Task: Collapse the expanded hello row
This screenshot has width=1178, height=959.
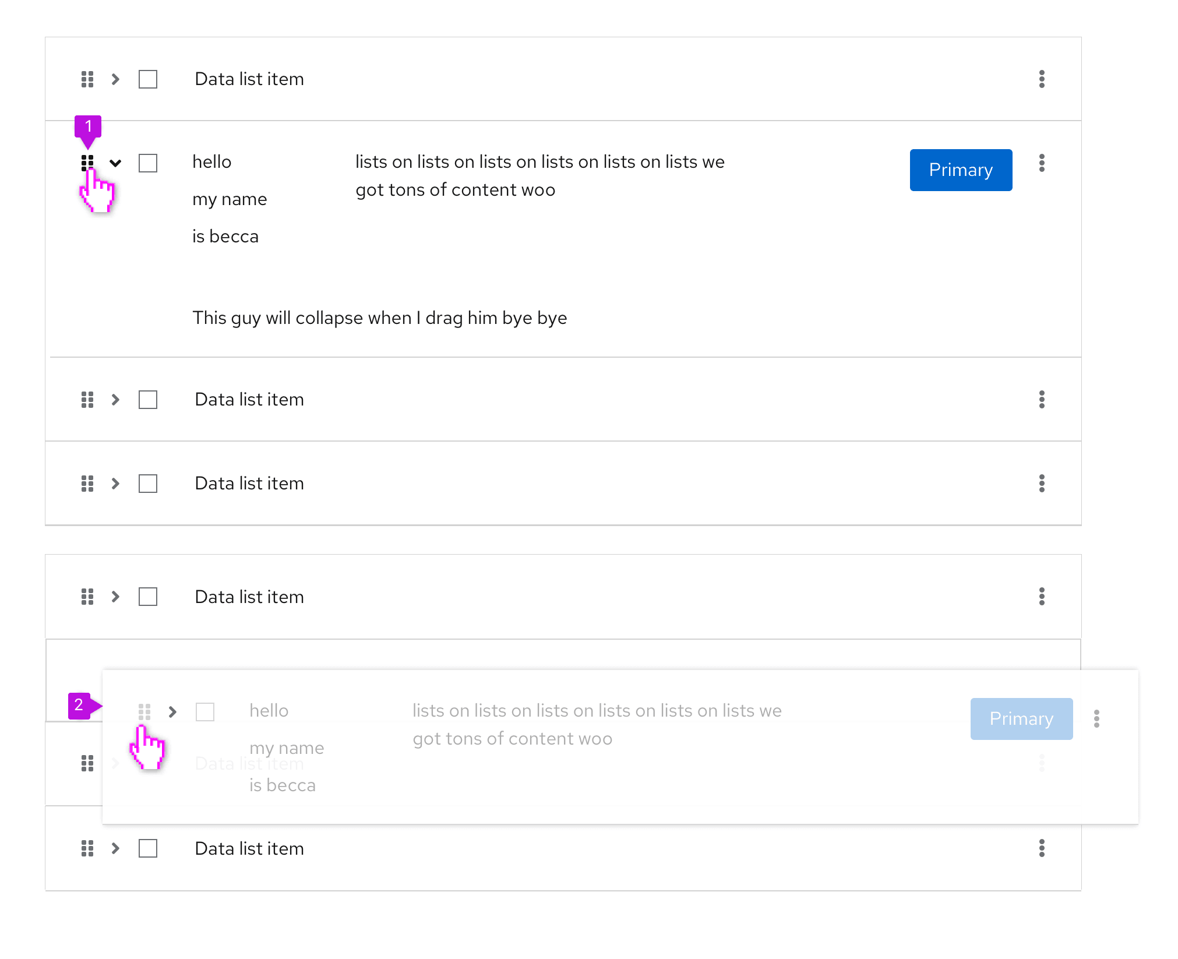Action: (115, 163)
